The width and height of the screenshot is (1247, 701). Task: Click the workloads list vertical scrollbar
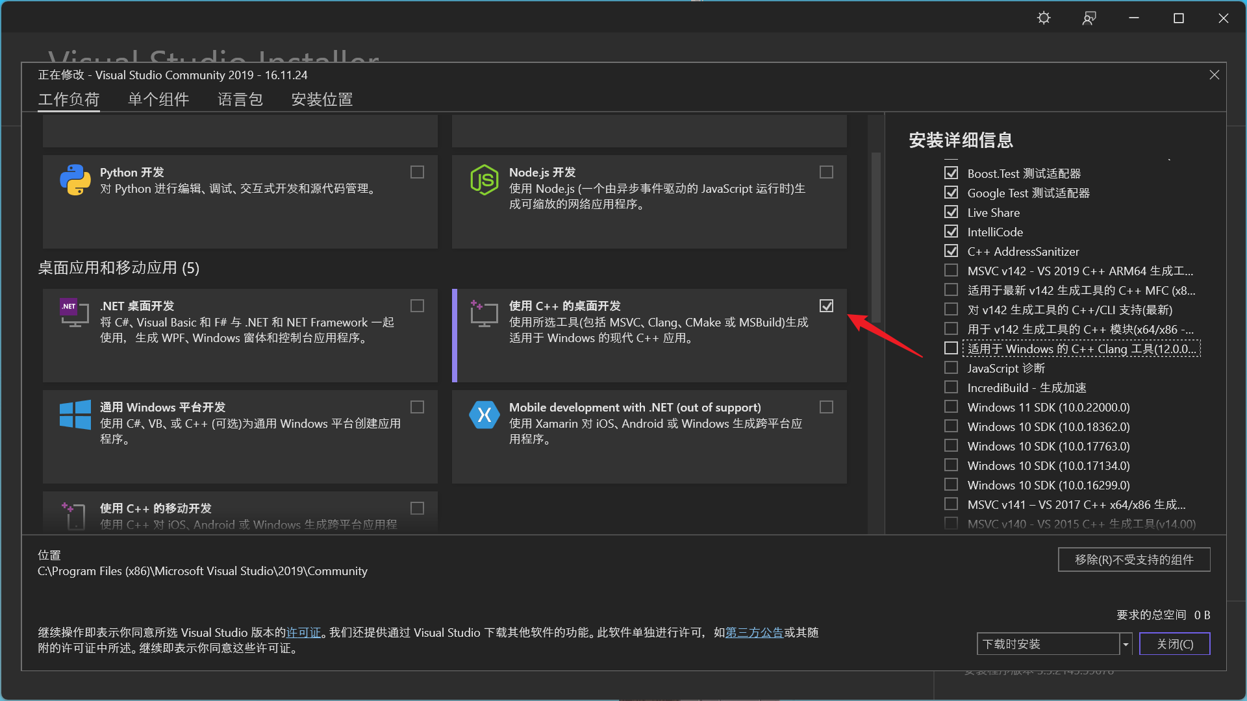click(x=875, y=237)
